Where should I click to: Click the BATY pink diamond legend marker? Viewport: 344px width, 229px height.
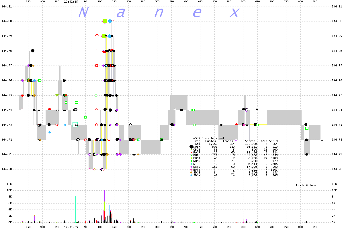pyautogui.click(x=191, y=170)
